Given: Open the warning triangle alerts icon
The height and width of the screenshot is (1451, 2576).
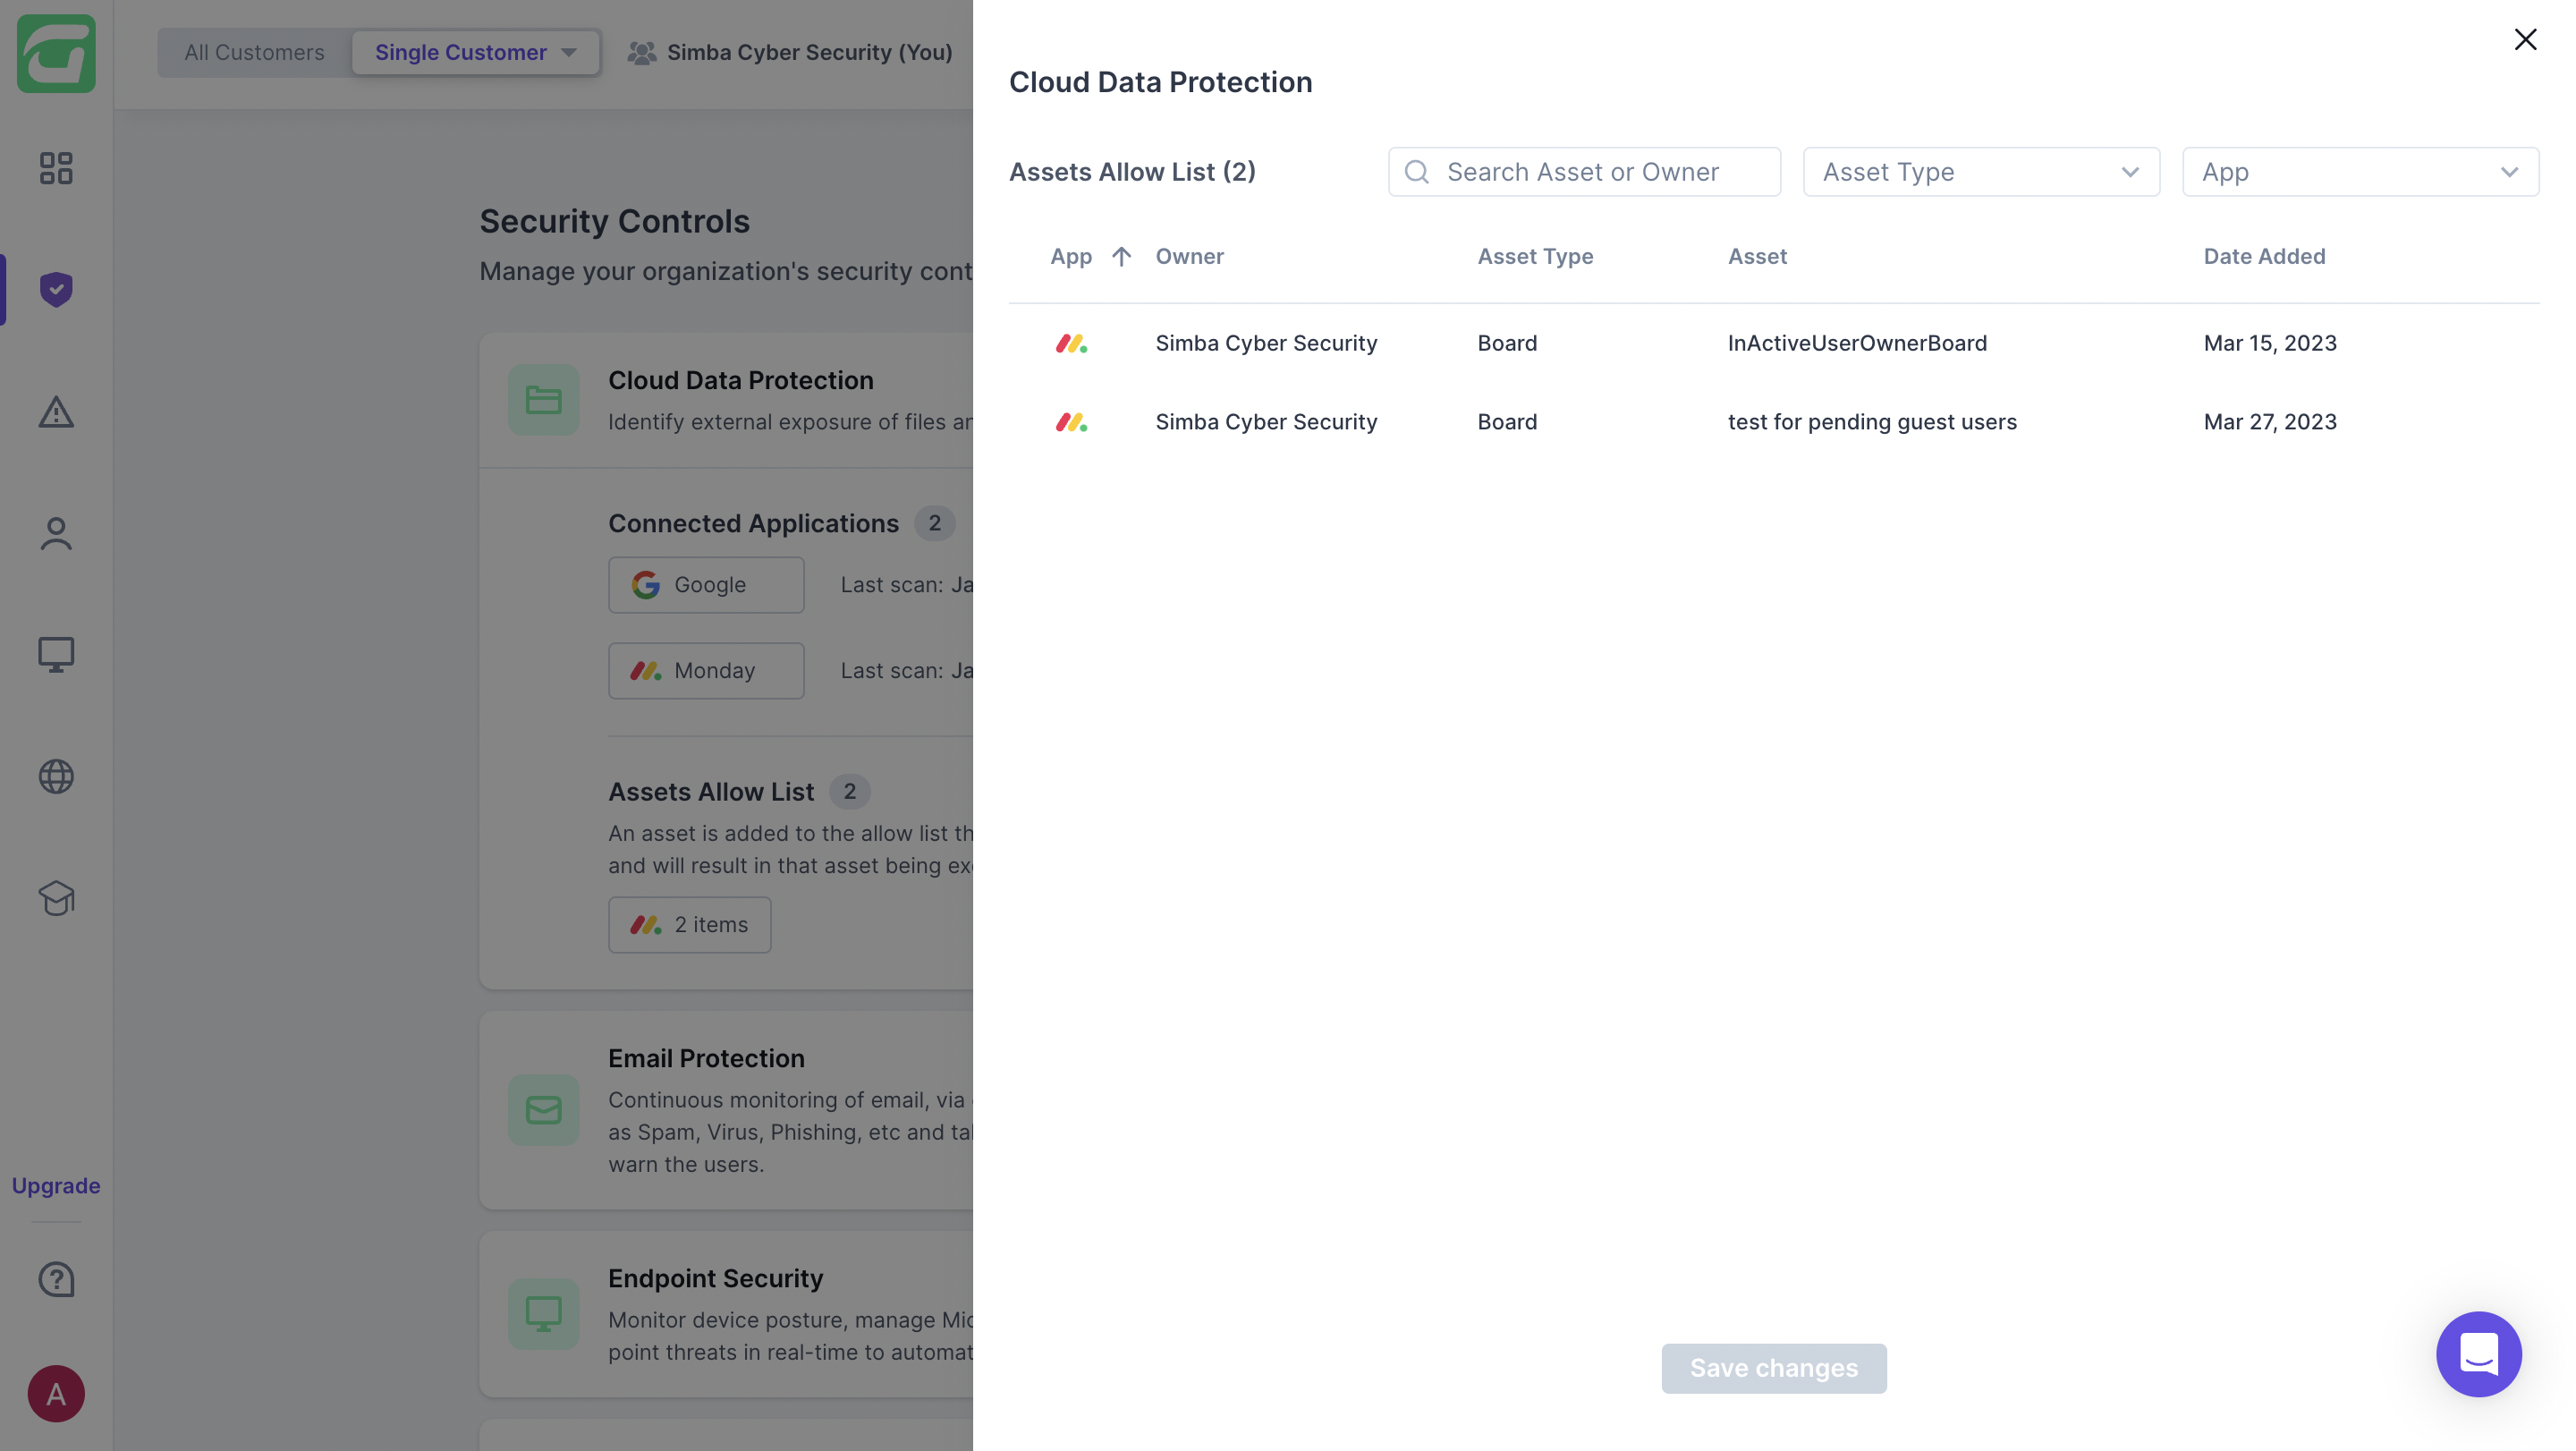Looking at the screenshot, I should [56, 411].
